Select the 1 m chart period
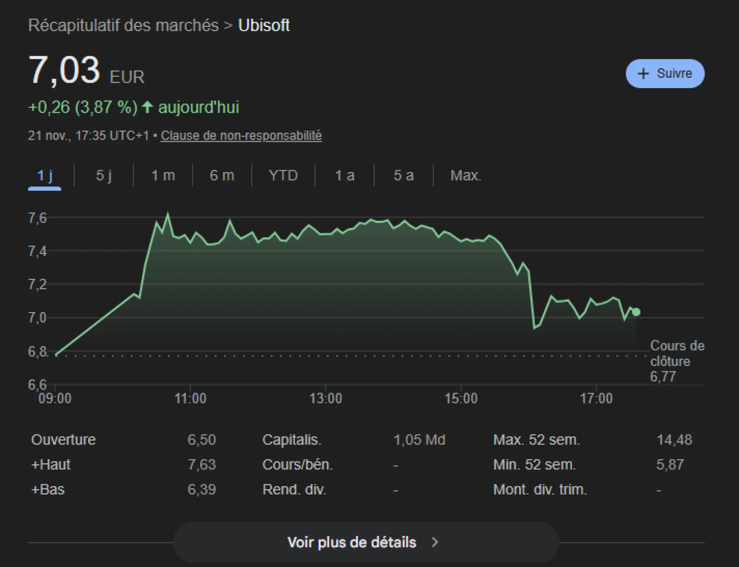 pos(163,175)
